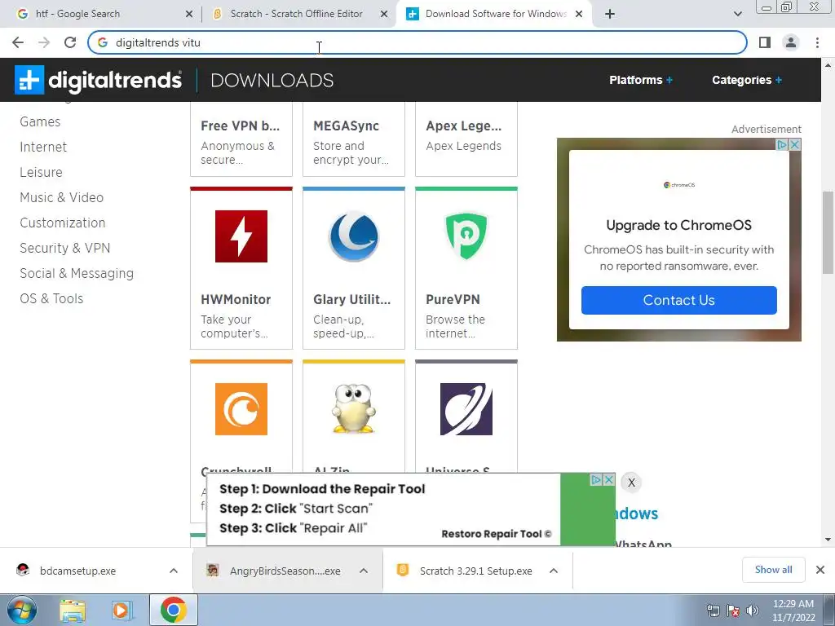Expand options for bdcamsetup.exe download

[x=174, y=571]
